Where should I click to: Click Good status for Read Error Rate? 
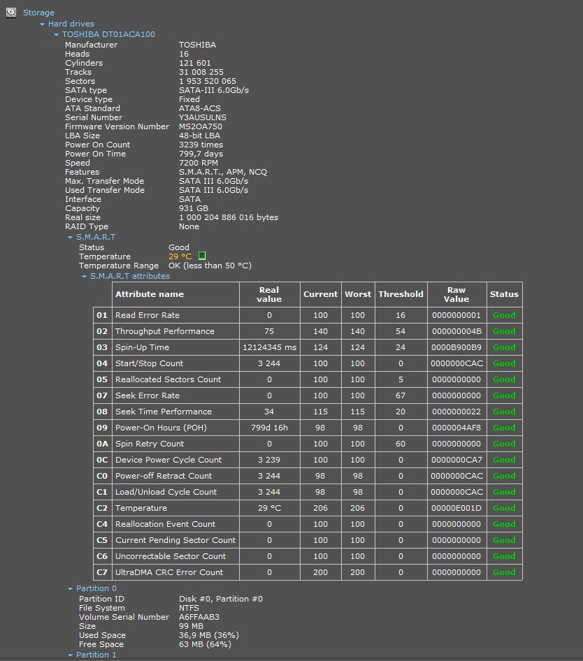[x=505, y=315]
